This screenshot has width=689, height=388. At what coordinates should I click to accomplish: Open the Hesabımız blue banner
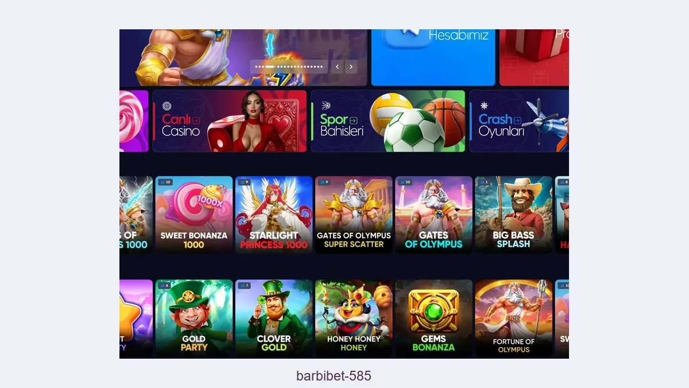click(x=433, y=57)
